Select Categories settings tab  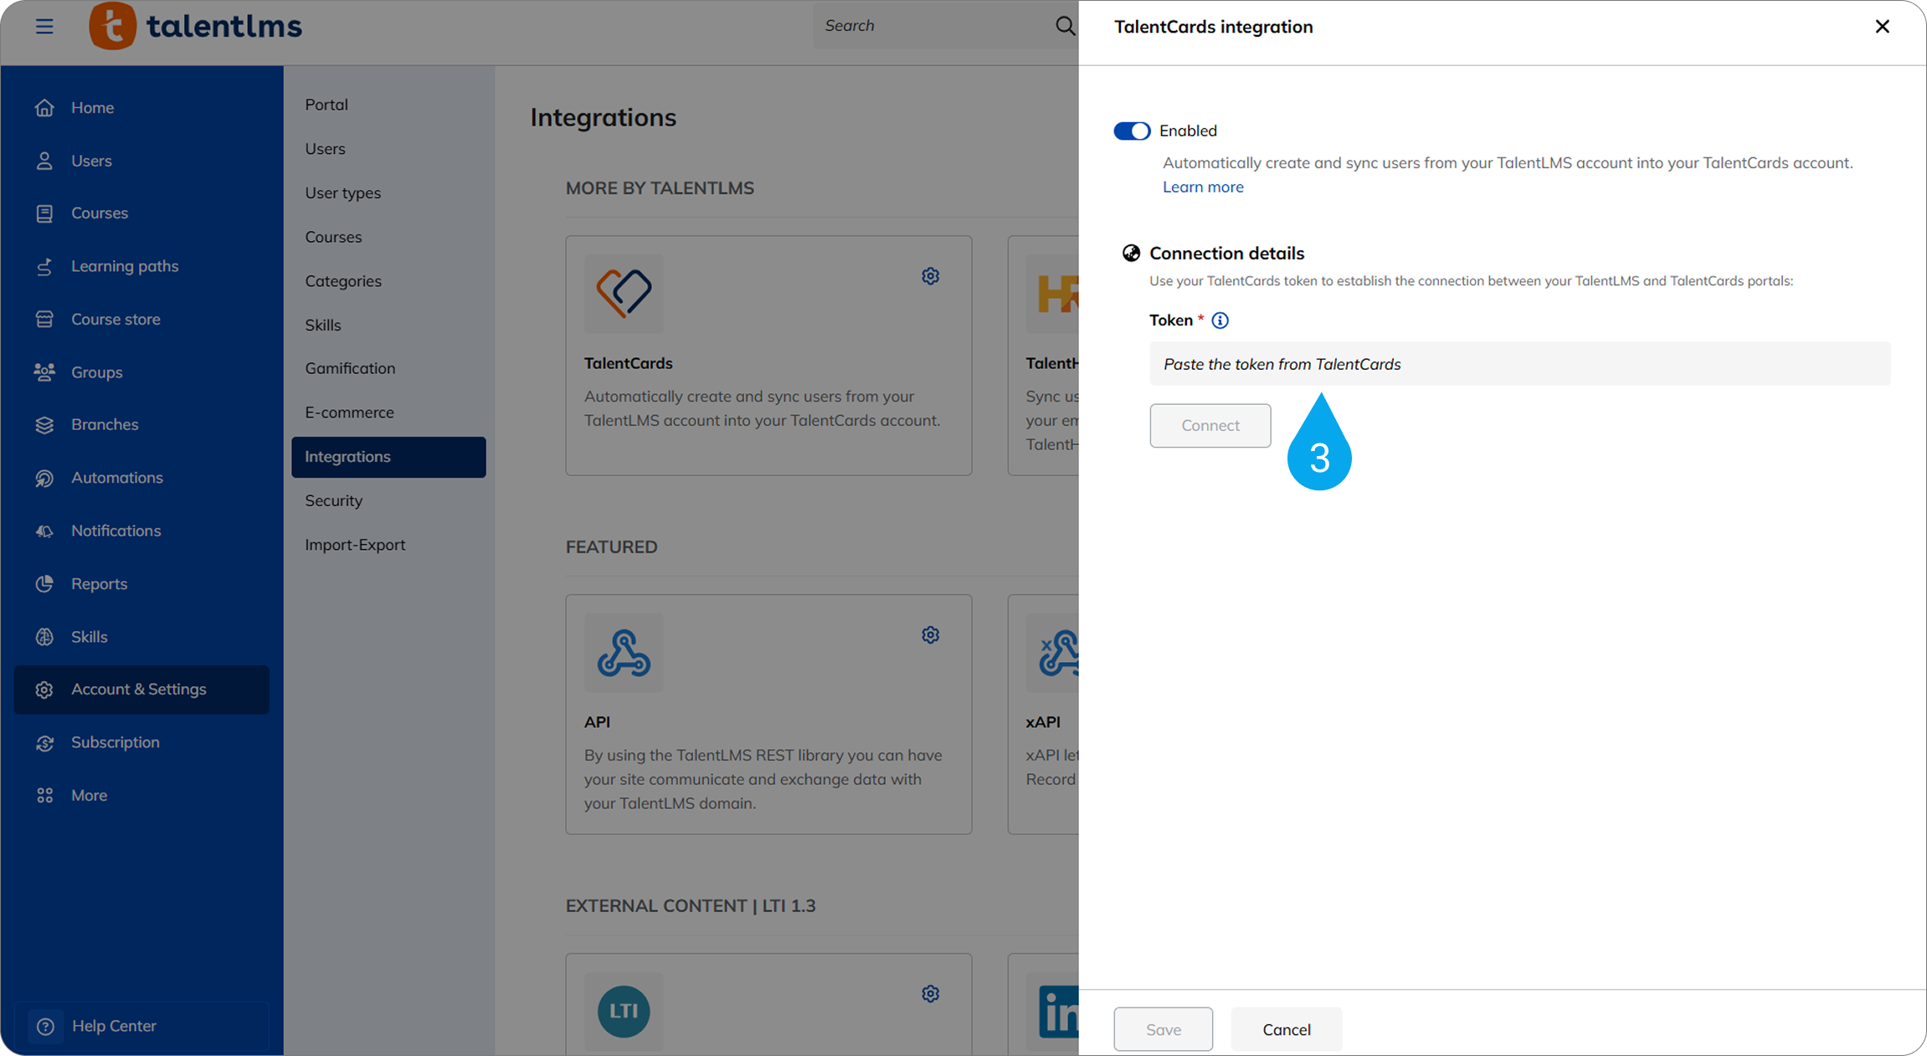click(388, 281)
